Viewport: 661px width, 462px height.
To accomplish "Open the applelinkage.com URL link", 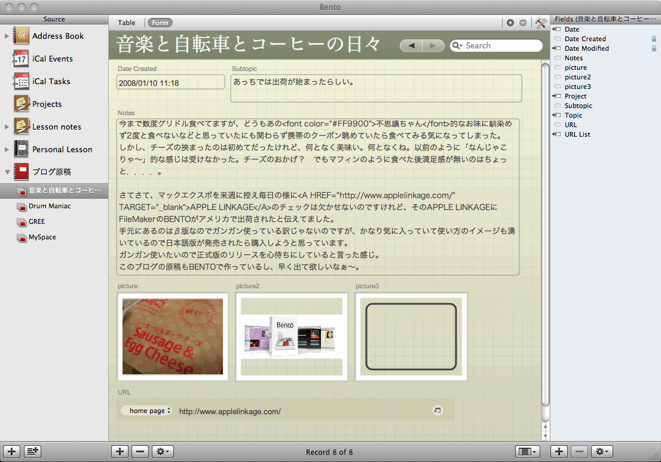I will pyautogui.click(x=229, y=411).
